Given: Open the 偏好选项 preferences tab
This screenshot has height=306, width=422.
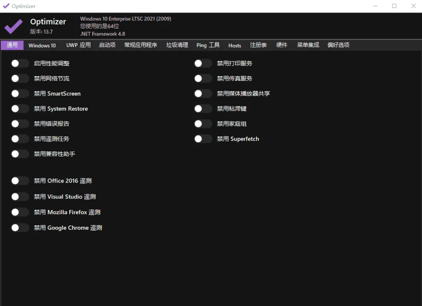Looking at the screenshot, I should pyautogui.click(x=338, y=45).
